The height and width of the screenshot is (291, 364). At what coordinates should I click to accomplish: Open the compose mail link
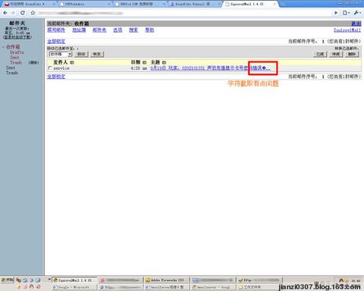(x=56, y=30)
